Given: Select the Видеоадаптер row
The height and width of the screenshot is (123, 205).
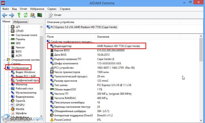Looking at the screenshot, I should (x=97, y=46).
